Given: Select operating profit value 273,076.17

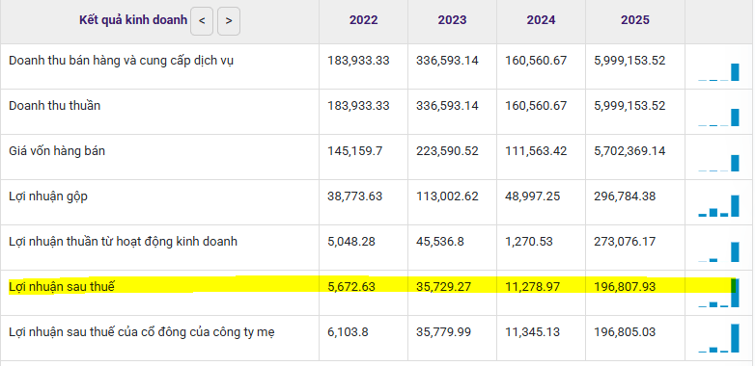Looking at the screenshot, I should pyautogui.click(x=625, y=242).
